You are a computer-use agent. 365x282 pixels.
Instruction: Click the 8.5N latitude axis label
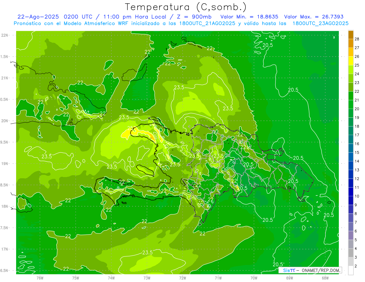tap(4, 185)
